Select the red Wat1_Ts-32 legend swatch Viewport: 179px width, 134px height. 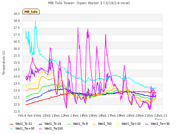pos(11,124)
